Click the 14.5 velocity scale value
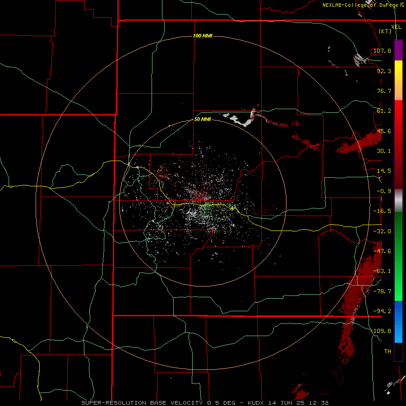 384,171
